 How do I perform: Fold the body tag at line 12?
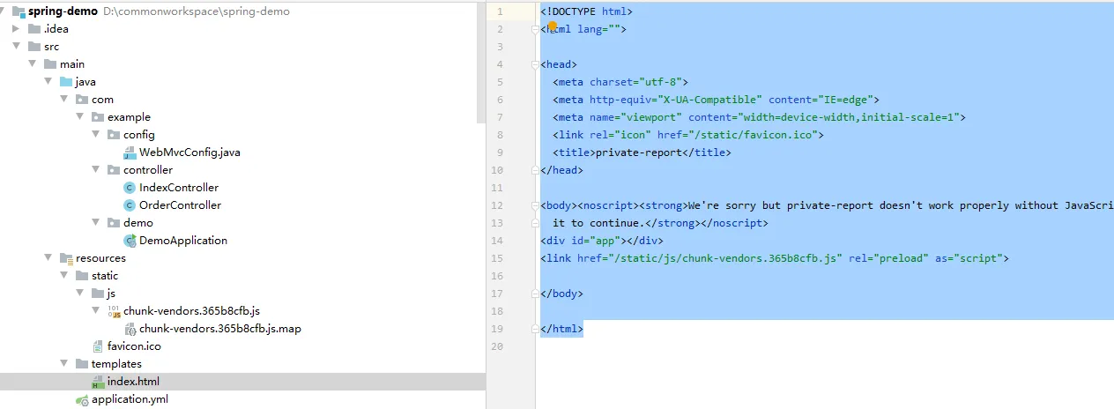point(536,205)
